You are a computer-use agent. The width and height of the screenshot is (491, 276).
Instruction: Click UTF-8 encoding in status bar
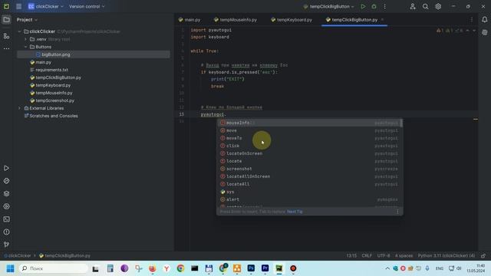pyautogui.click(x=384, y=255)
